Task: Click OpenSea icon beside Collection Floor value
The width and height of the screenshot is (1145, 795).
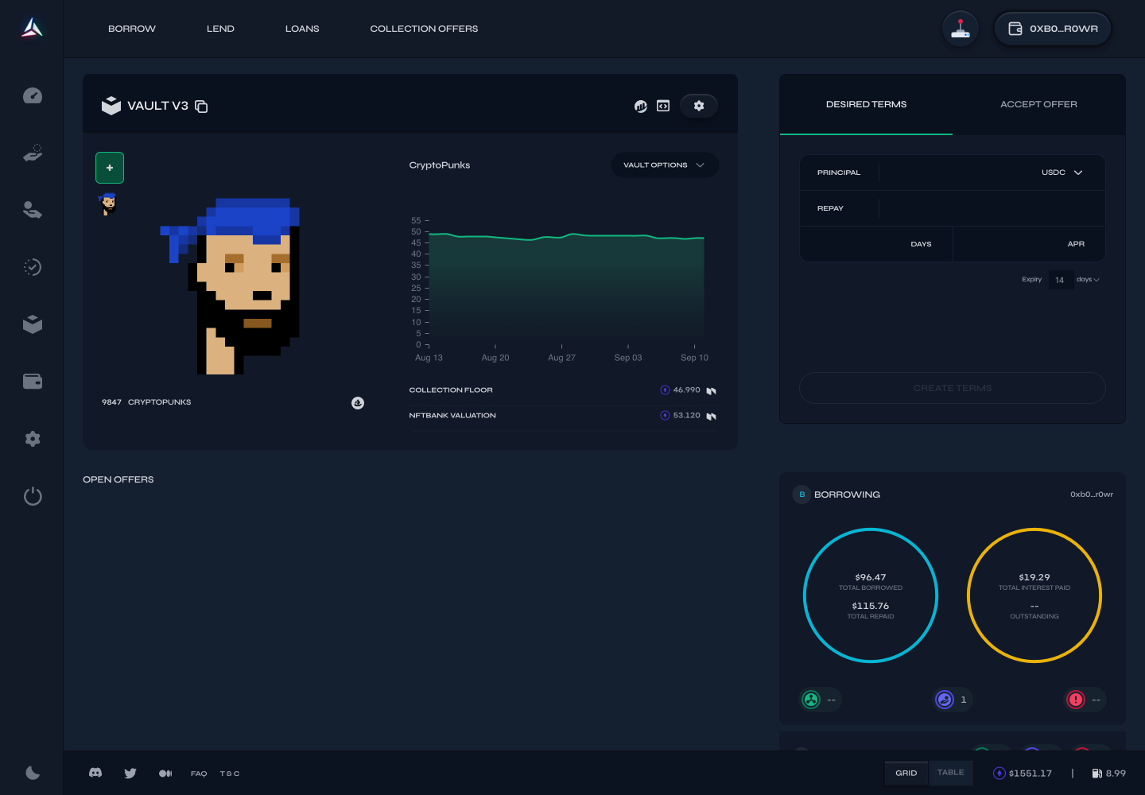Action: pos(712,390)
